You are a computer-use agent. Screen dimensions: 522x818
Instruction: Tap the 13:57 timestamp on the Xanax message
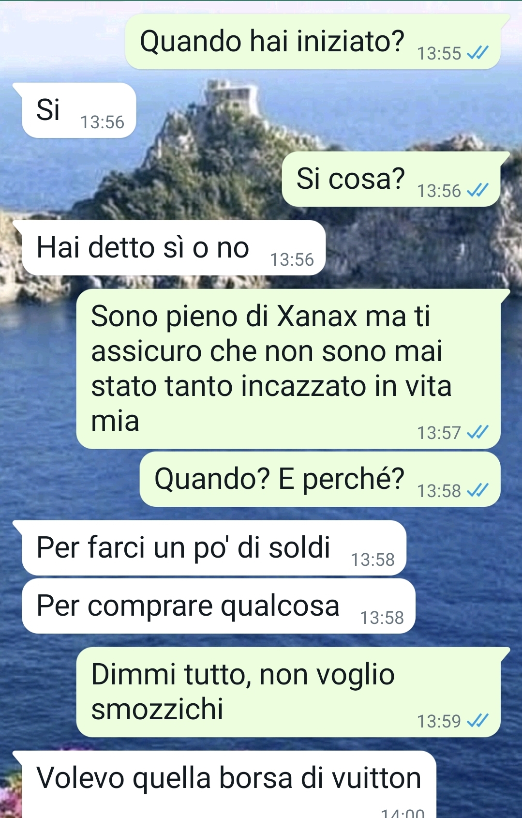click(439, 433)
